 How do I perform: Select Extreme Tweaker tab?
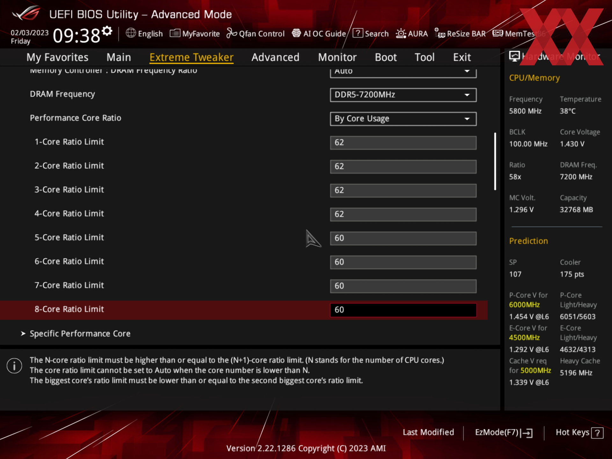(x=192, y=57)
